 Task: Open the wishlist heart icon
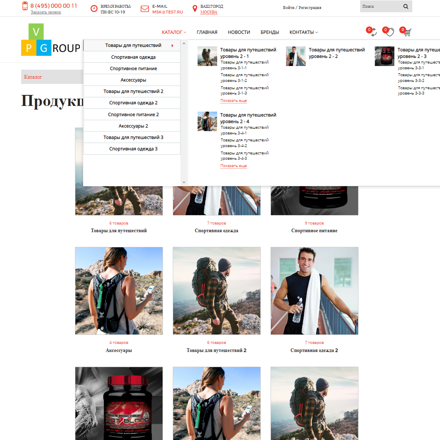click(x=389, y=32)
